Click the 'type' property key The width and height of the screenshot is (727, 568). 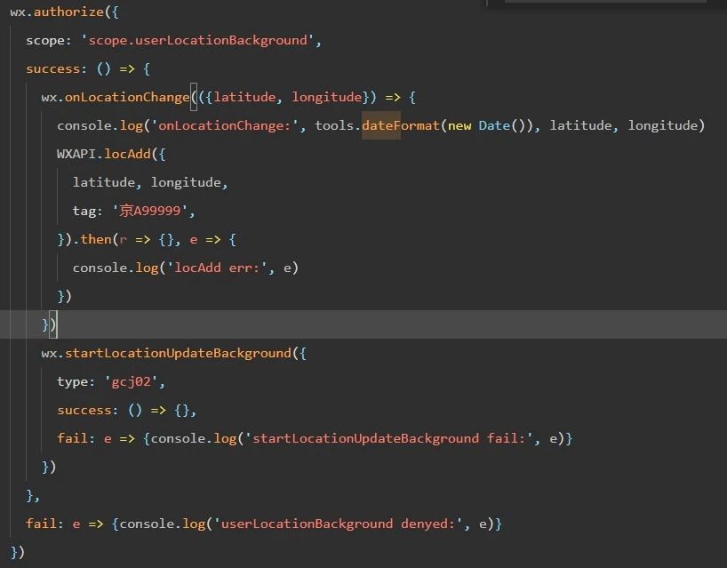tap(72, 381)
